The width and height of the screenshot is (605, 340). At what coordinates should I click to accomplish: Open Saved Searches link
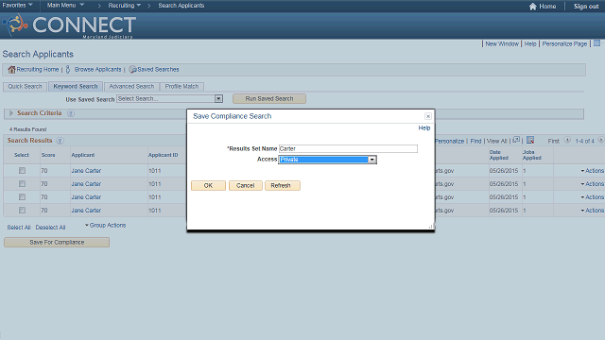pyautogui.click(x=158, y=69)
